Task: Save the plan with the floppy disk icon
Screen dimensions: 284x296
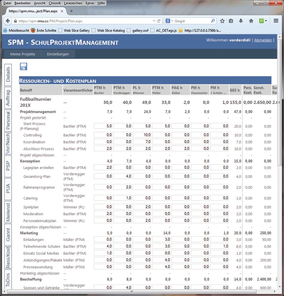Action: click(24, 67)
